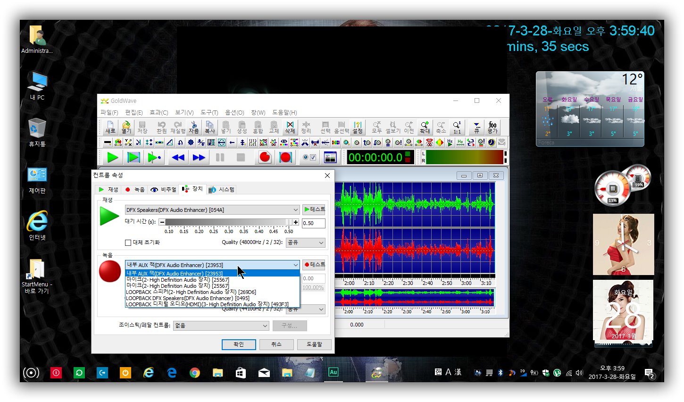Zoom out with the 축소 icon
This screenshot has height=402, width=684.
coord(441,127)
